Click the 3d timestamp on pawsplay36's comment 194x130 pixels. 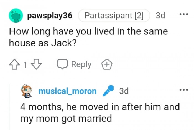[x=160, y=16]
